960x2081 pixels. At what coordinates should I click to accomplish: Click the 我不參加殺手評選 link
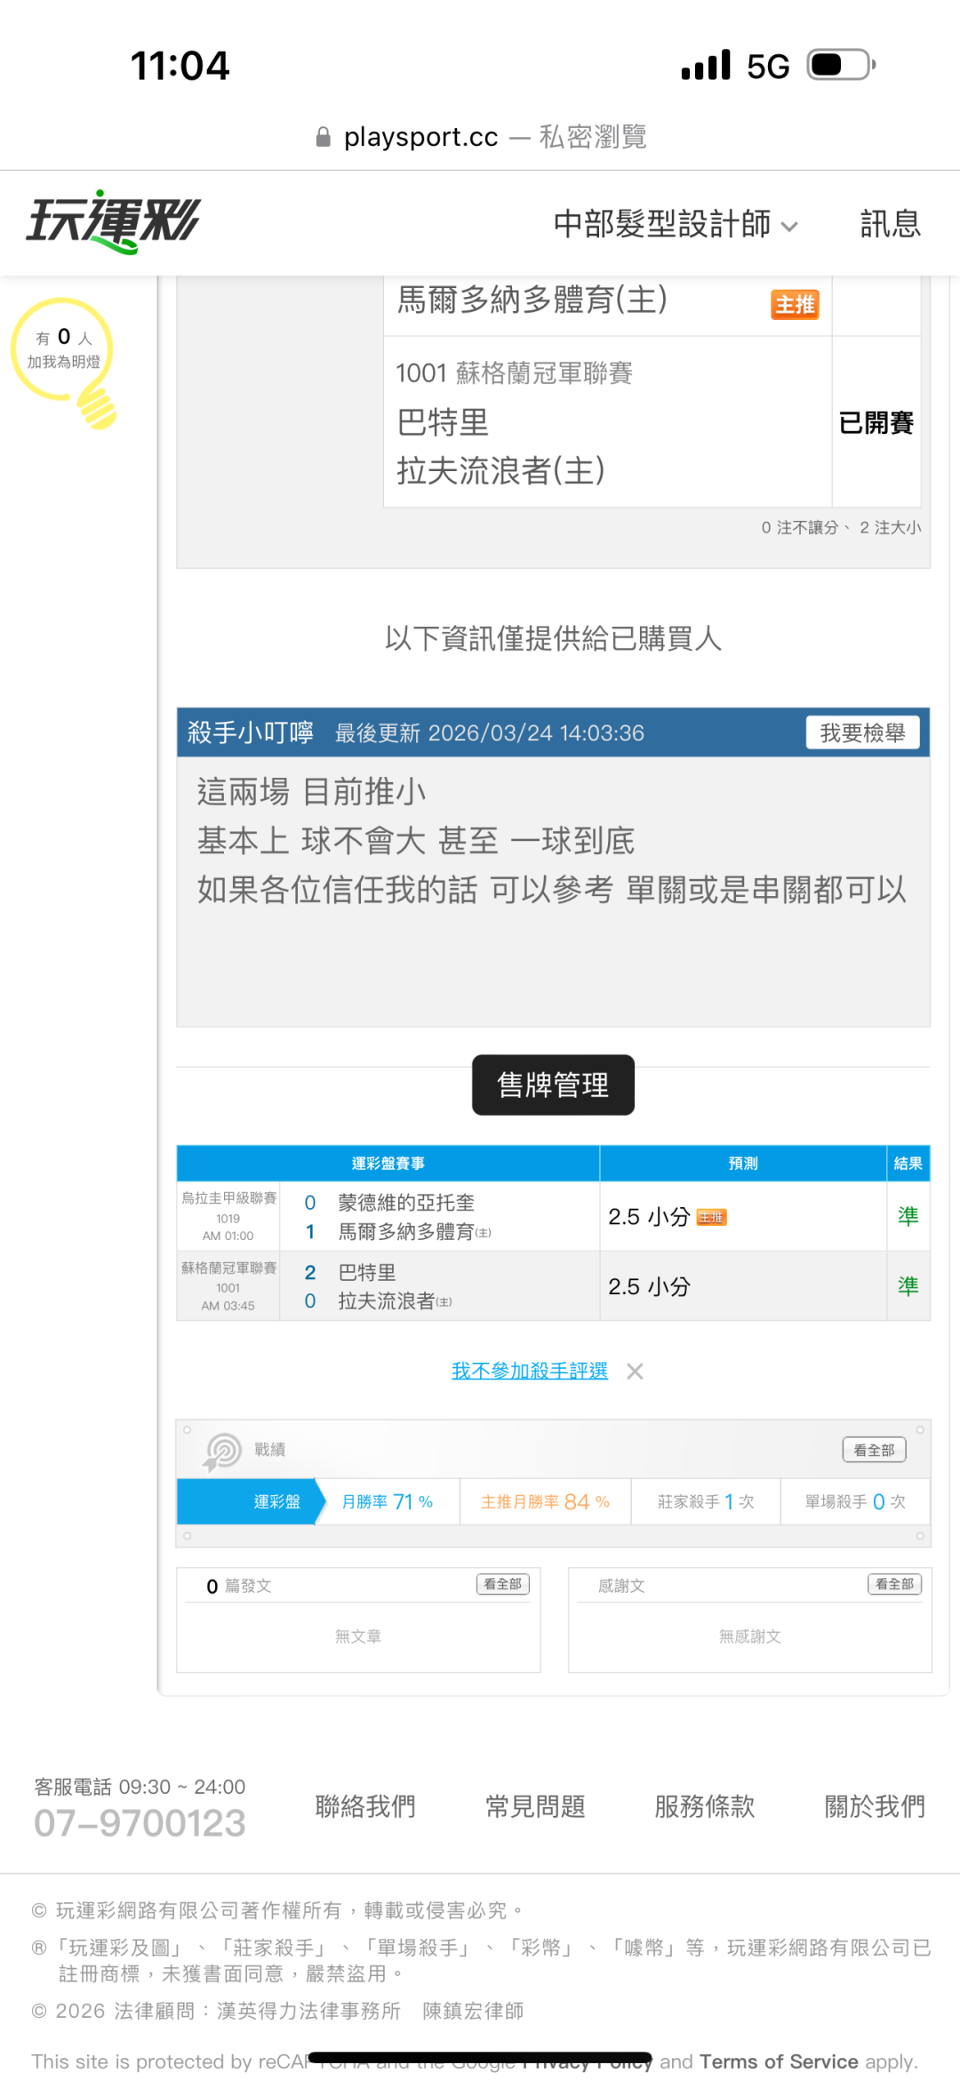[x=529, y=1371]
